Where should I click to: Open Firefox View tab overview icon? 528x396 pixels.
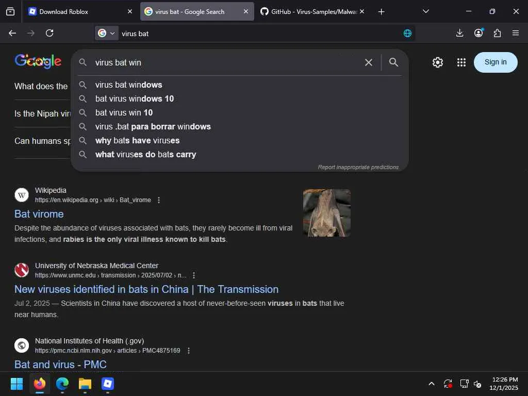tap(10, 12)
